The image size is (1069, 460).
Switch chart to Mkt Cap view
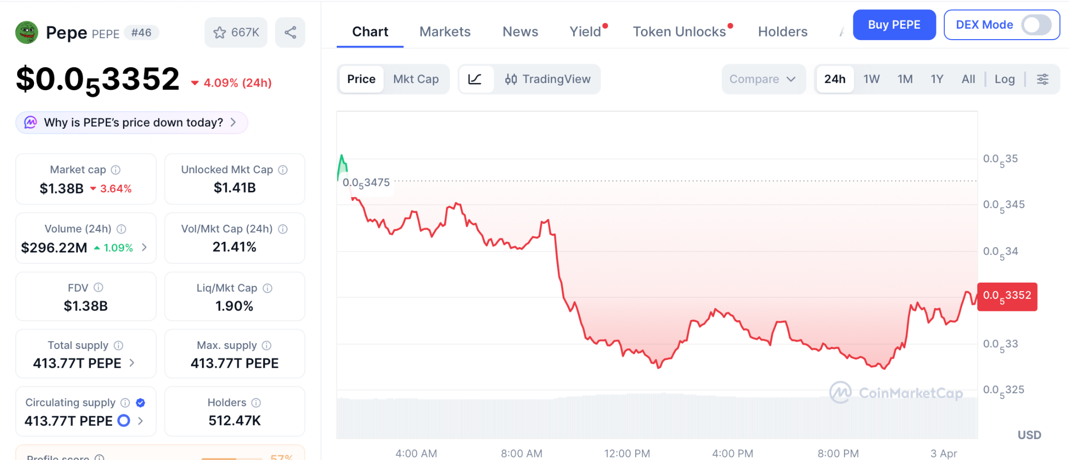(x=415, y=79)
